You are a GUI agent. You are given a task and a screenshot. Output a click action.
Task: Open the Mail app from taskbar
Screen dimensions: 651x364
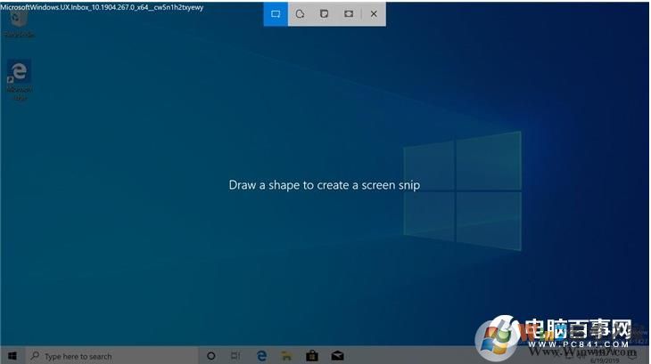(337, 356)
